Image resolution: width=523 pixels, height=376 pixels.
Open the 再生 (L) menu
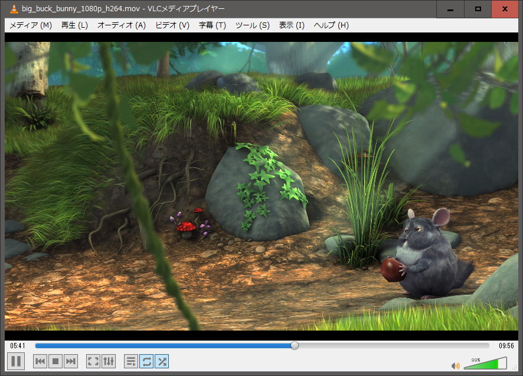(x=74, y=25)
